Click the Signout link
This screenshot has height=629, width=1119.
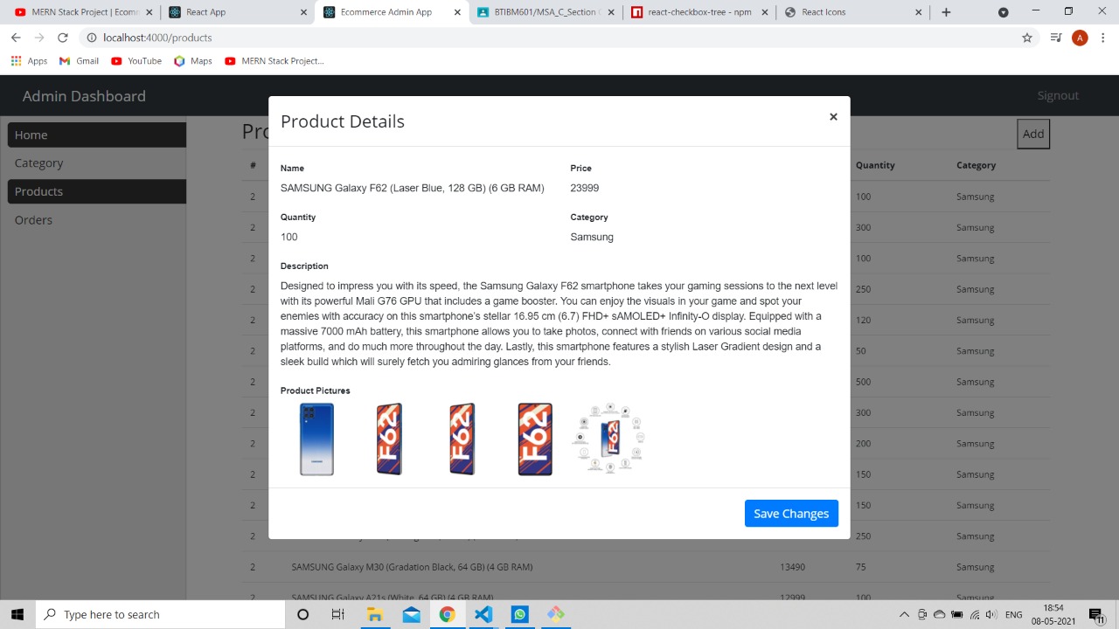(x=1058, y=95)
